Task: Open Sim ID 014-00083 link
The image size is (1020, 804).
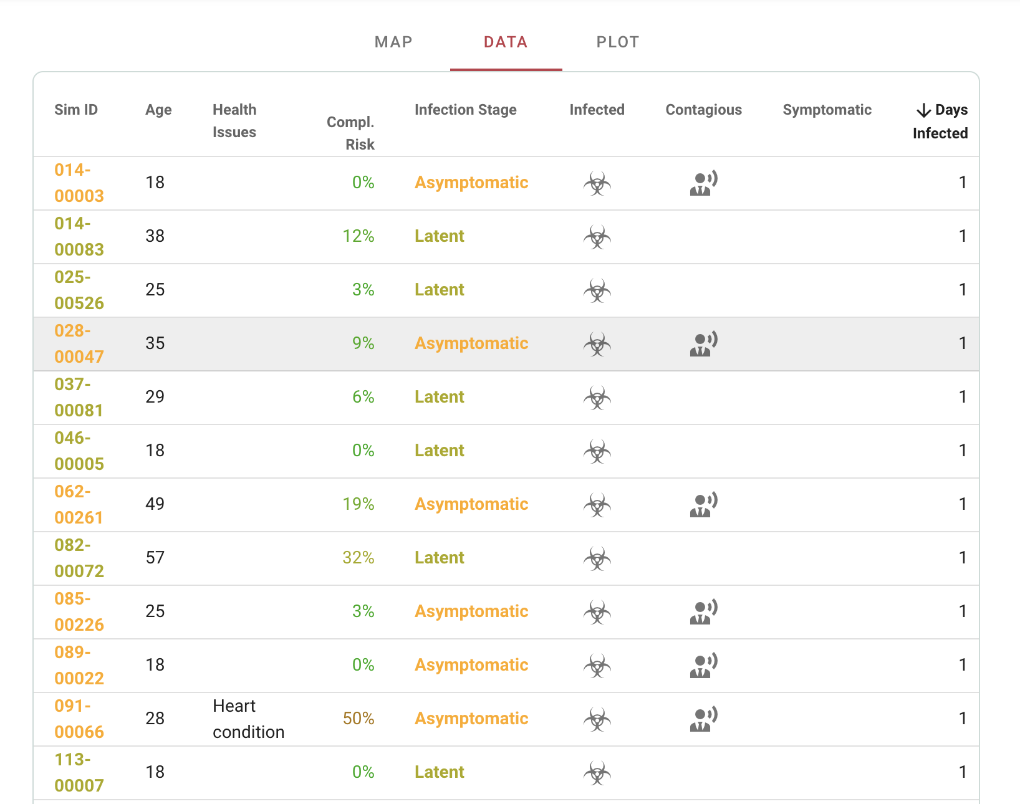Action: 79,237
